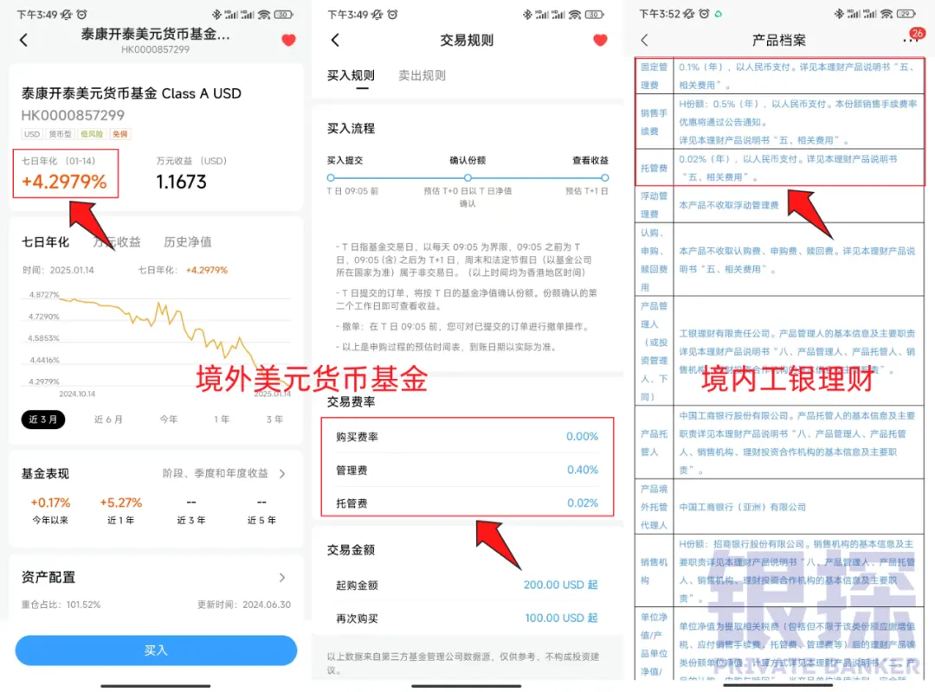This screenshot has width=935, height=692.
Task: Select the 七日年化 chart tab
Action: click(45, 242)
